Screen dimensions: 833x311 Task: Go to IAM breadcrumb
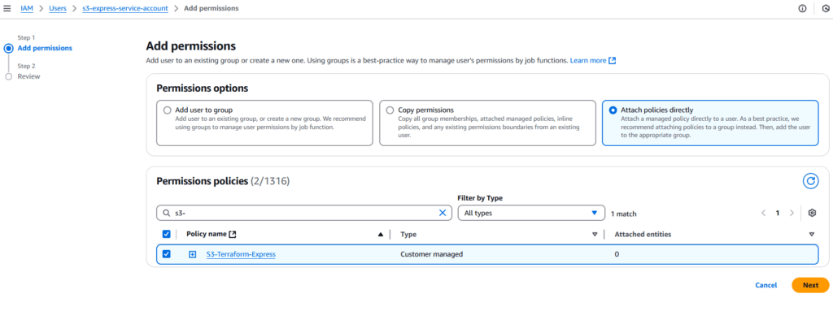point(27,8)
